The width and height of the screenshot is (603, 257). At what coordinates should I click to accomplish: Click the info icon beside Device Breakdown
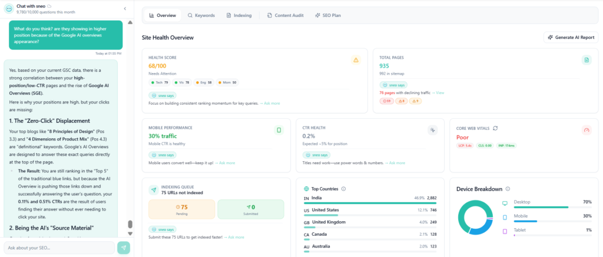(x=508, y=189)
